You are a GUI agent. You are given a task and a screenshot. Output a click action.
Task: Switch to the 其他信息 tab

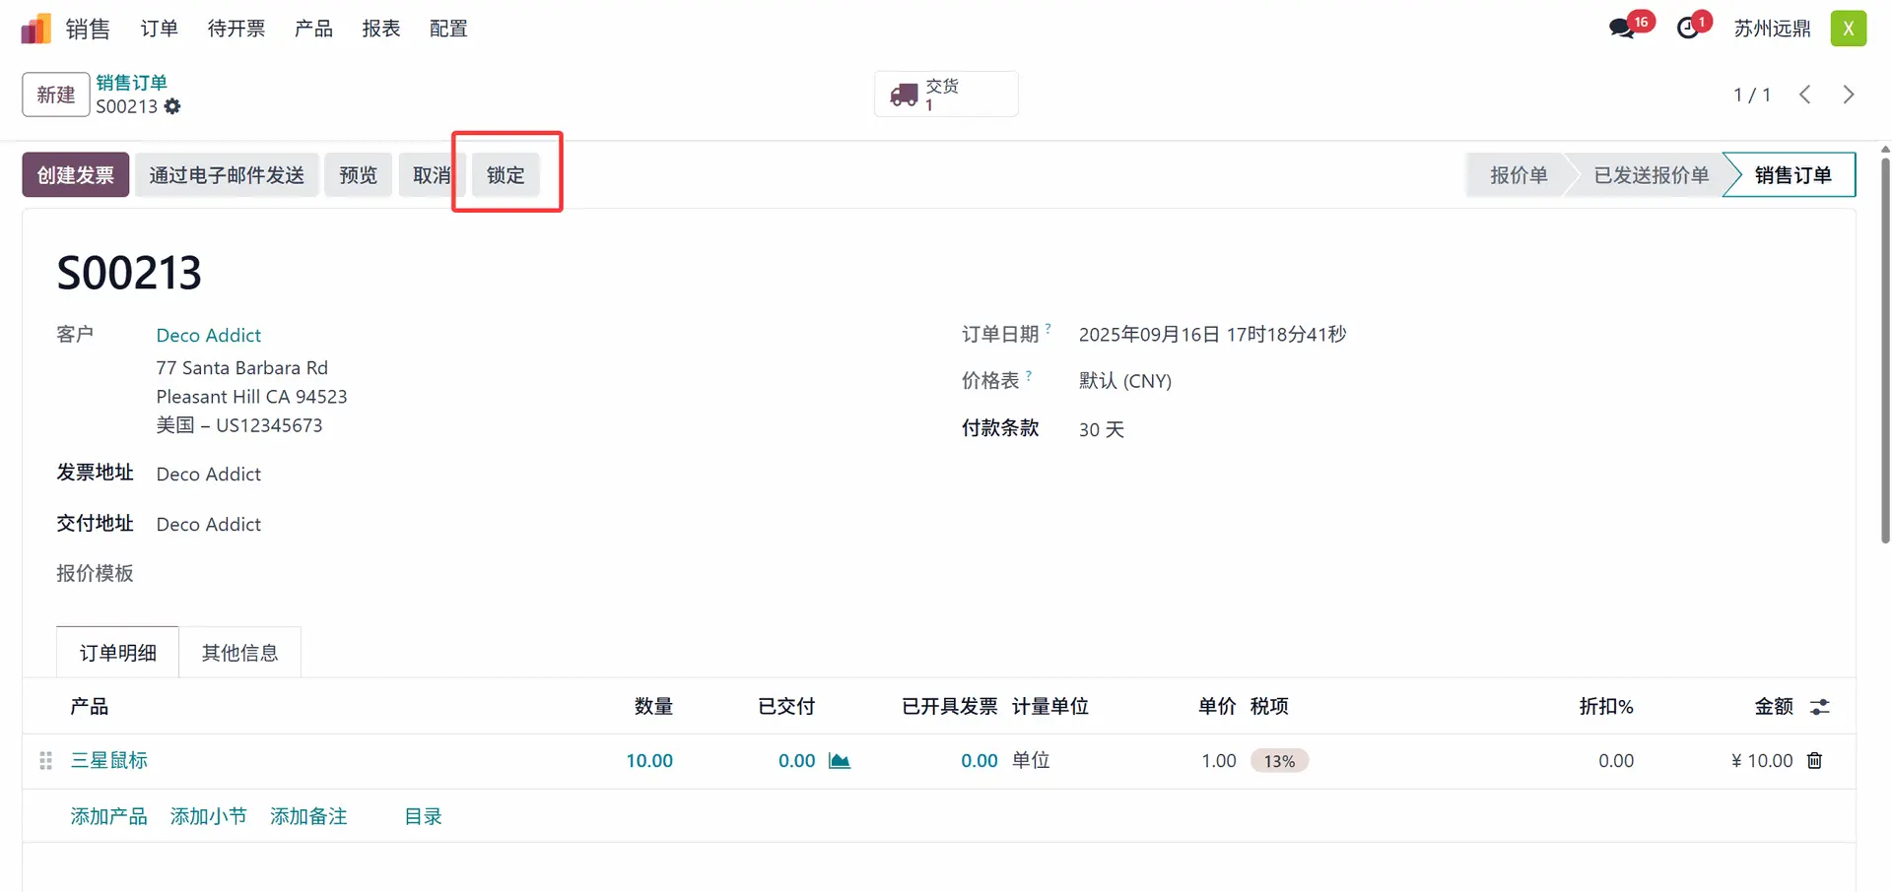[x=239, y=653]
